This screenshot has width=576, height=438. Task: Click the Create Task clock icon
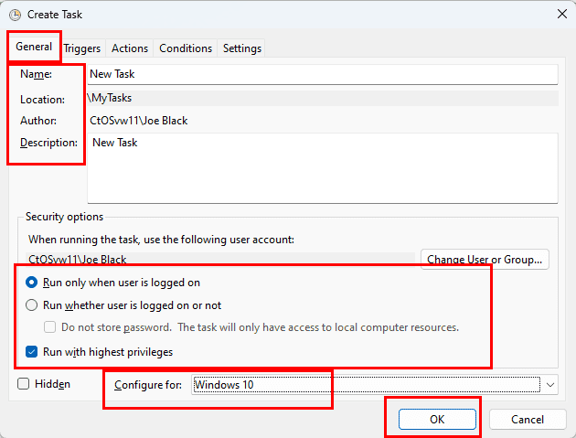pyautogui.click(x=15, y=15)
